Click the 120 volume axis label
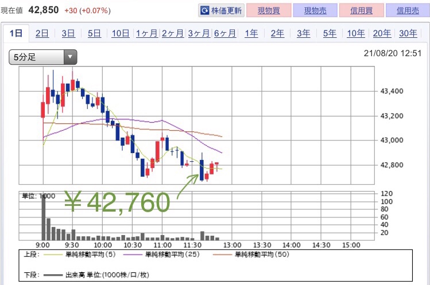The image size is (430, 285). [x=386, y=193]
